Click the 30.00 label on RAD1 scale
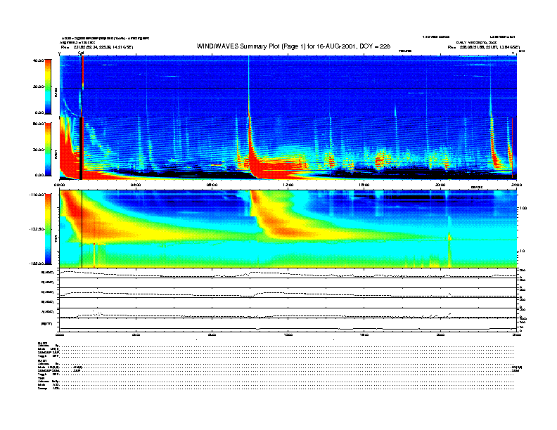The image size is (557, 430). (38, 150)
